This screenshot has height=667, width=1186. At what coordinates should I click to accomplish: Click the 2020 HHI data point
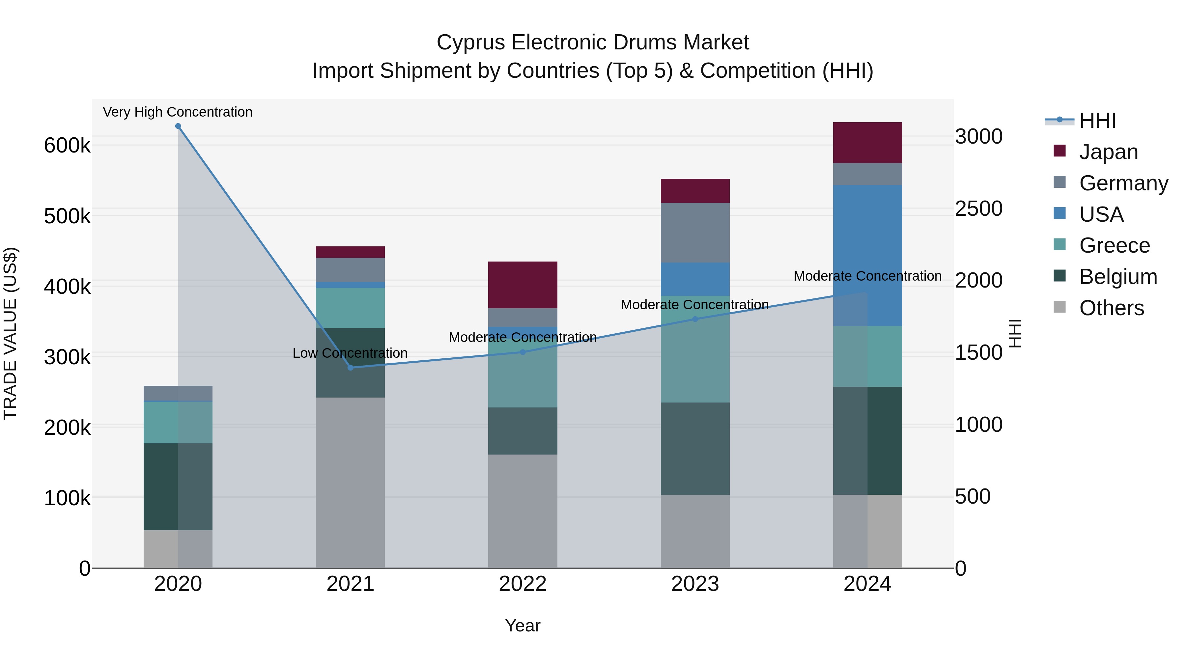tap(178, 126)
